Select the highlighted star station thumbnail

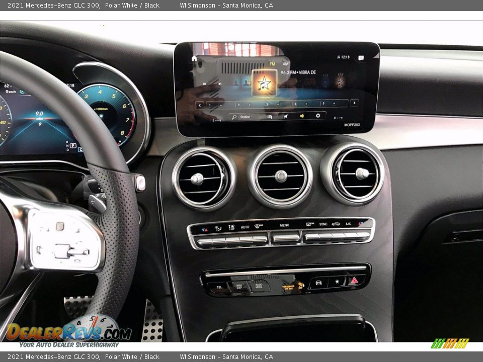[264, 83]
